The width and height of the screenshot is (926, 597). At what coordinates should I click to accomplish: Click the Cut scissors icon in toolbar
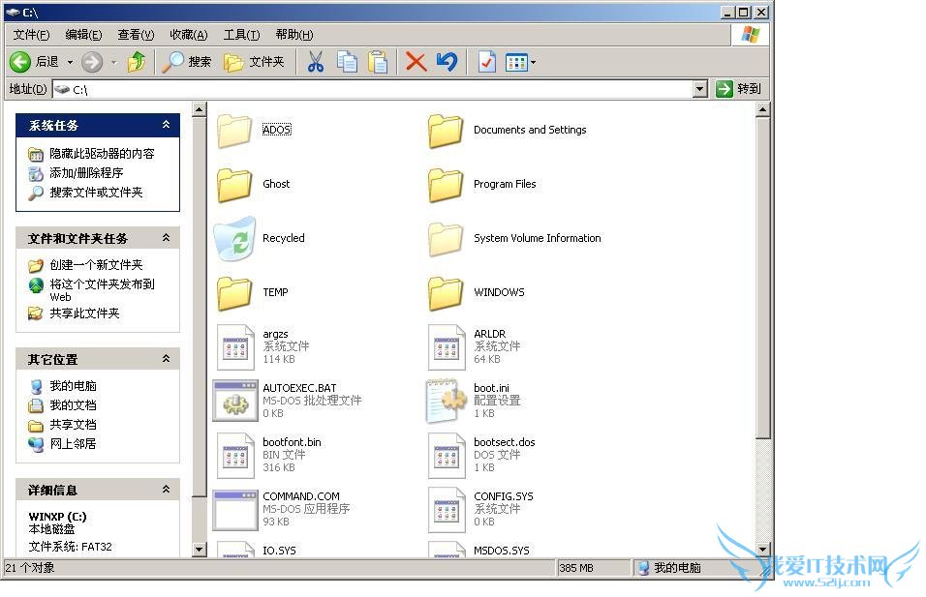pyautogui.click(x=315, y=62)
